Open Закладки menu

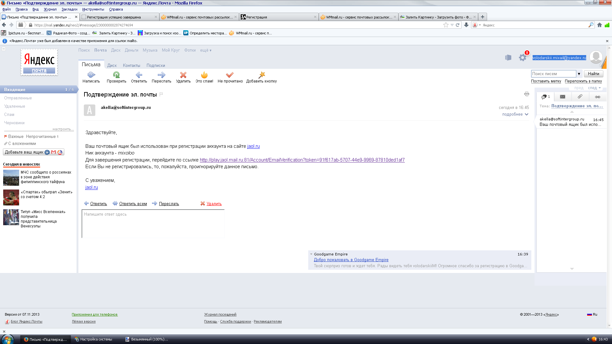tap(69, 9)
